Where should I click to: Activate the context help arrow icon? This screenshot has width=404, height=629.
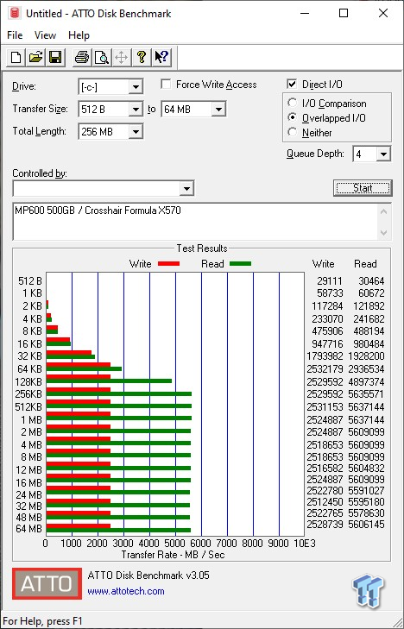pyautogui.click(x=161, y=57)
